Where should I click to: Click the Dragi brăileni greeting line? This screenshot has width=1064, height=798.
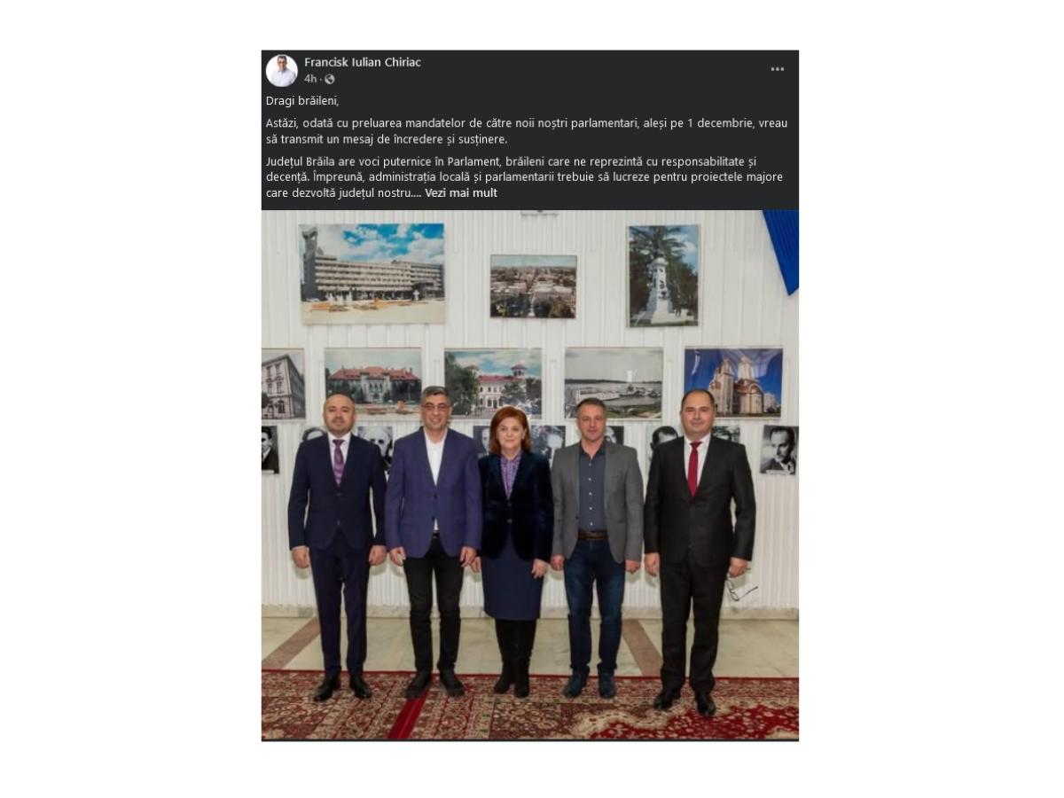302,101
